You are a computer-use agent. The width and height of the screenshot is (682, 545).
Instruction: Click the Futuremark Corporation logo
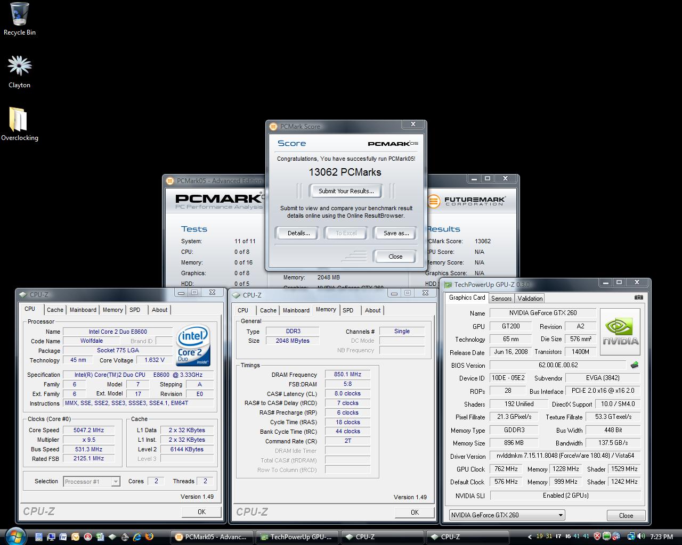tap(467, 201)
